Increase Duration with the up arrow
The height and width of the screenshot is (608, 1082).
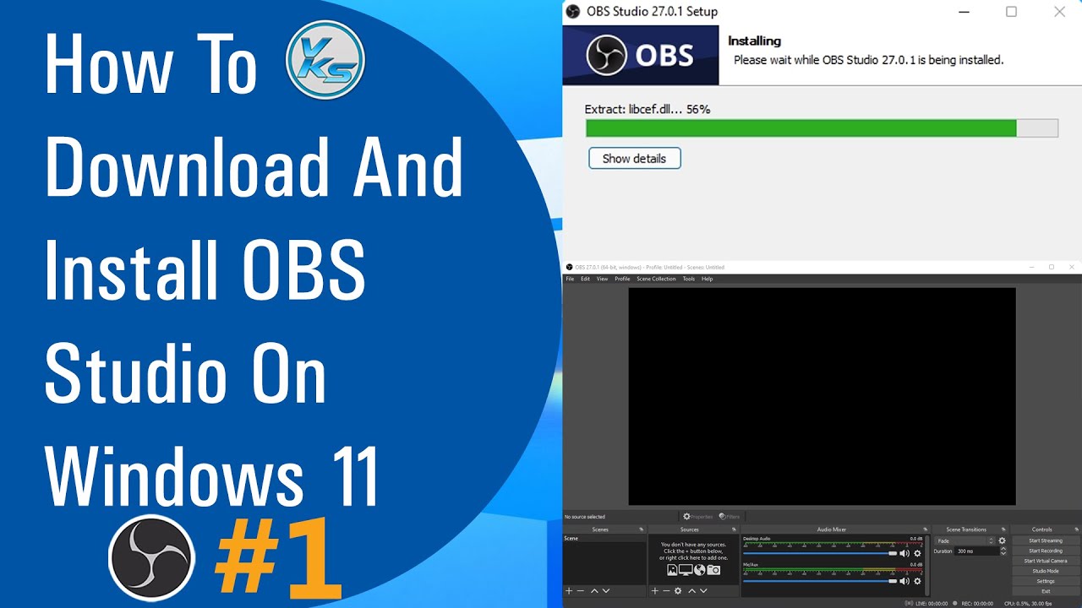point(1003,548)
